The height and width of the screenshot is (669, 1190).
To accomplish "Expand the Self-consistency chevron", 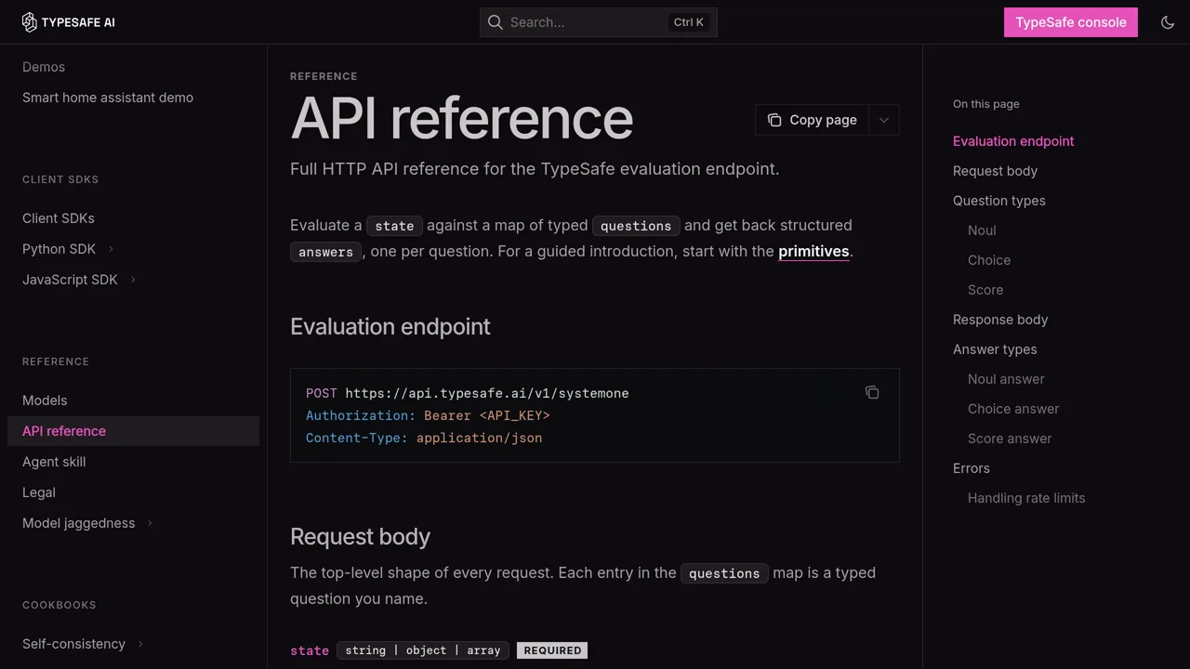I will pyautogui.click(x=140, y=644).
